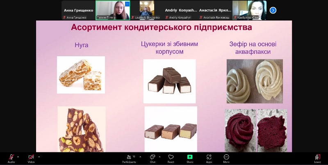
Task: Click the three candies in a row image
Action: tap(171, 129)
